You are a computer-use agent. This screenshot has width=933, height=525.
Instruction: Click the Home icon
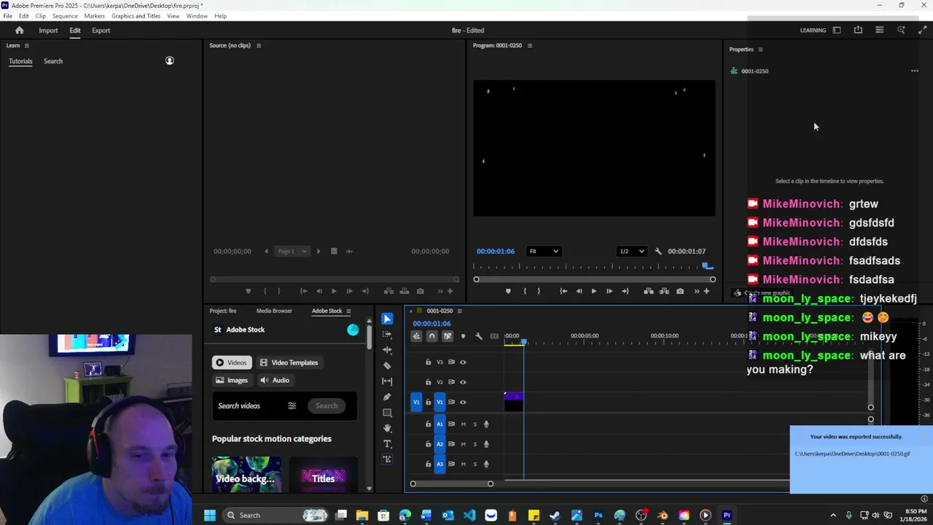20,31
